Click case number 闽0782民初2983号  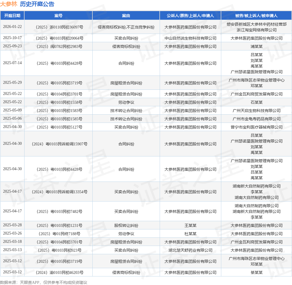[60, 46]
